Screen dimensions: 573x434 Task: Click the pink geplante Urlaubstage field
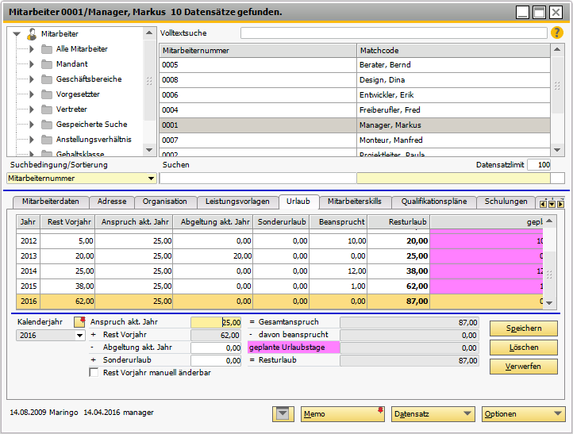[x=293, y=348]
